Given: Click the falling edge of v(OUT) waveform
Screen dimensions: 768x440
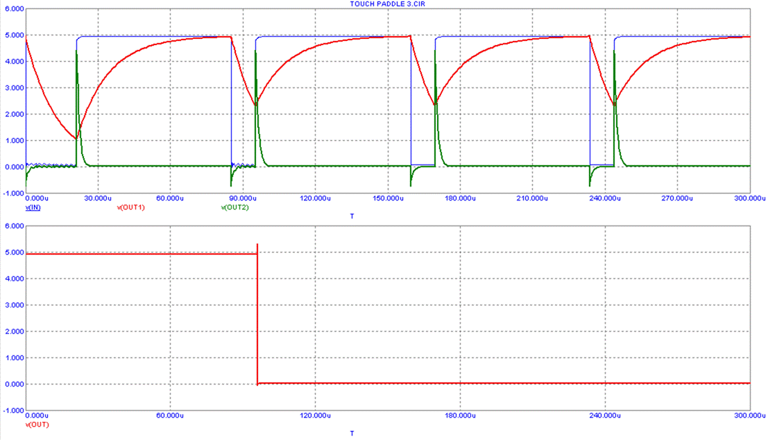Looking at the screenshot, I should [x=258, y=319].
